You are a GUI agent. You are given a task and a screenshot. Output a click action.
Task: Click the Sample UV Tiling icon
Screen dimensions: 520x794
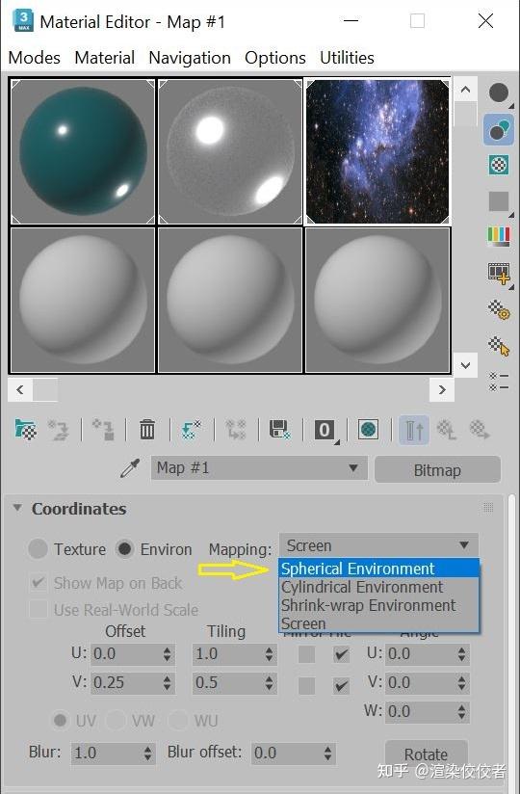[499, 201]
